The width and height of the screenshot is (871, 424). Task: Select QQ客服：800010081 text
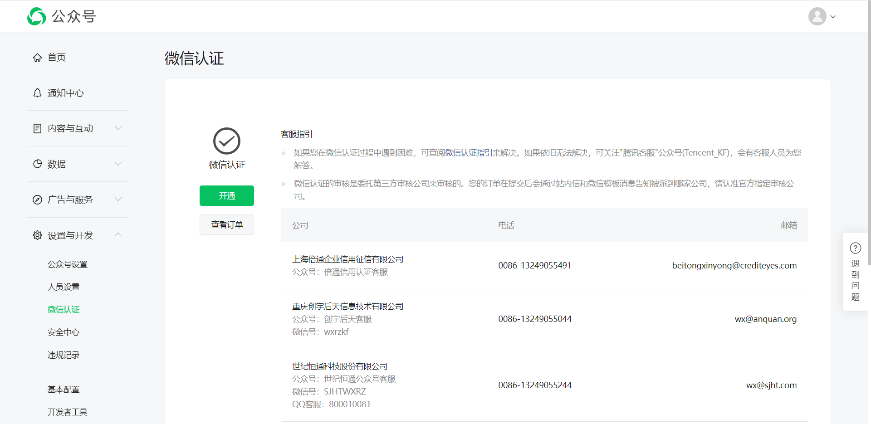(x=331, y=404)
